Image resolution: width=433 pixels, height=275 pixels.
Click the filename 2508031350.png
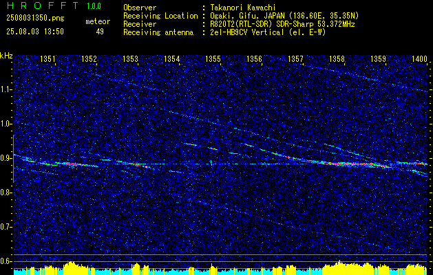click(x=35, y=19)
